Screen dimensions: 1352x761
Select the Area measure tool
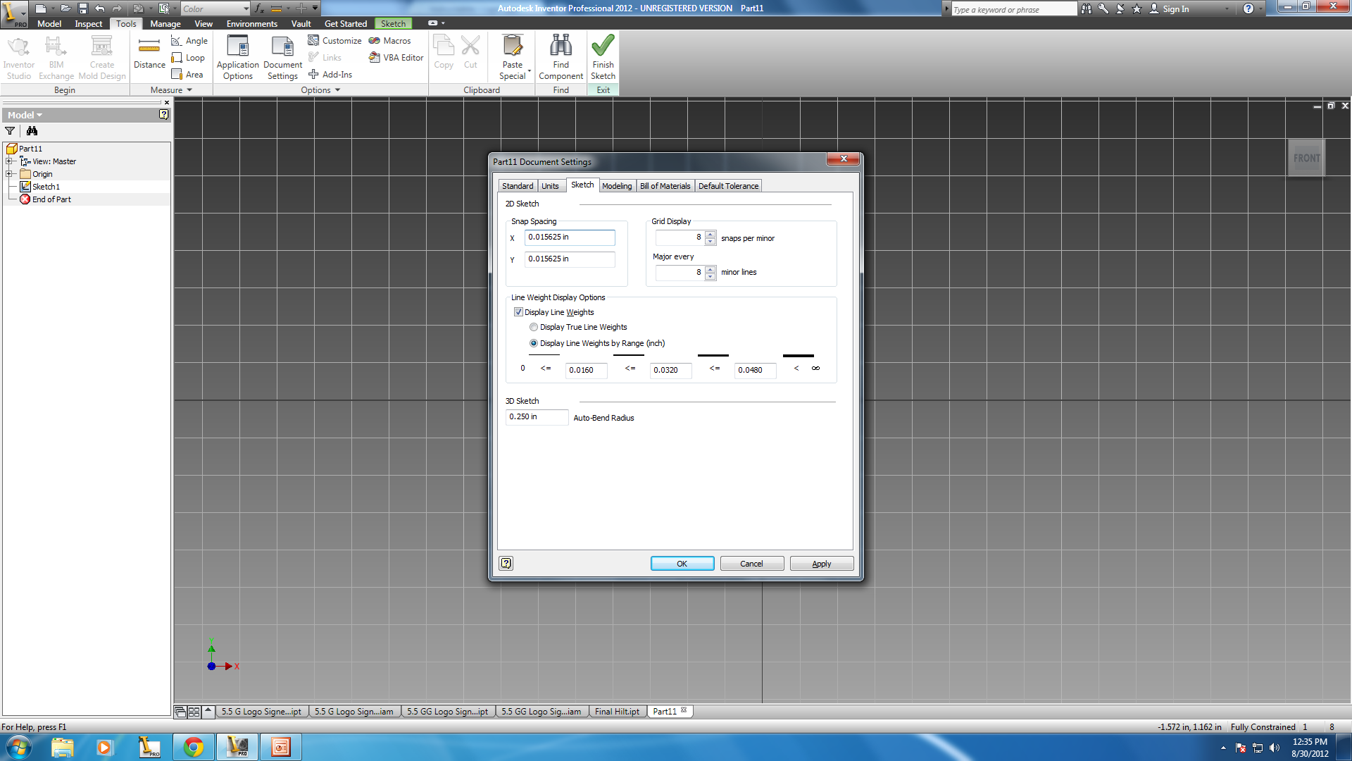point(187,75)
